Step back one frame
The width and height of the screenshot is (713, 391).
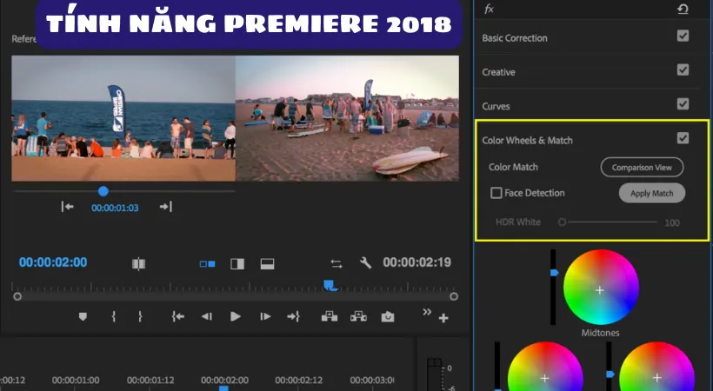point(207,316)
